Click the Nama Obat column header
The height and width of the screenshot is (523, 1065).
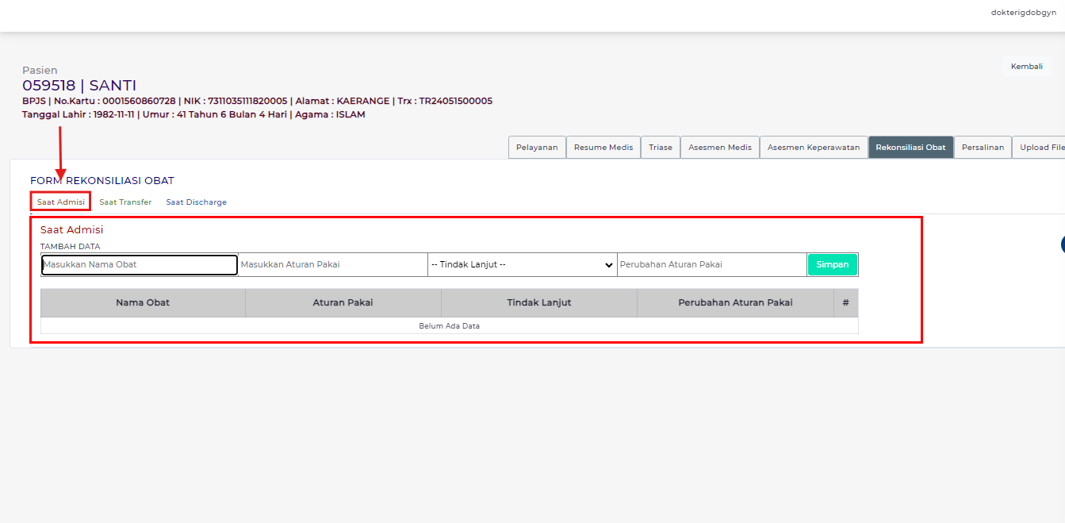point(143,303)
